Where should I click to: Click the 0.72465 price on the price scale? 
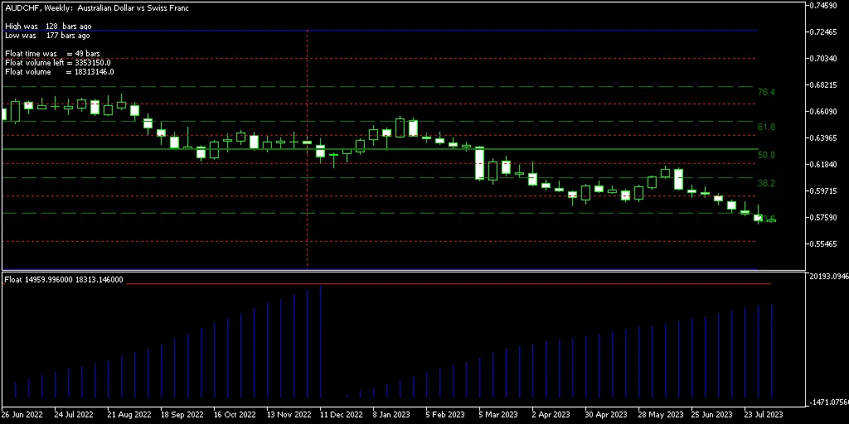point(823,31)
